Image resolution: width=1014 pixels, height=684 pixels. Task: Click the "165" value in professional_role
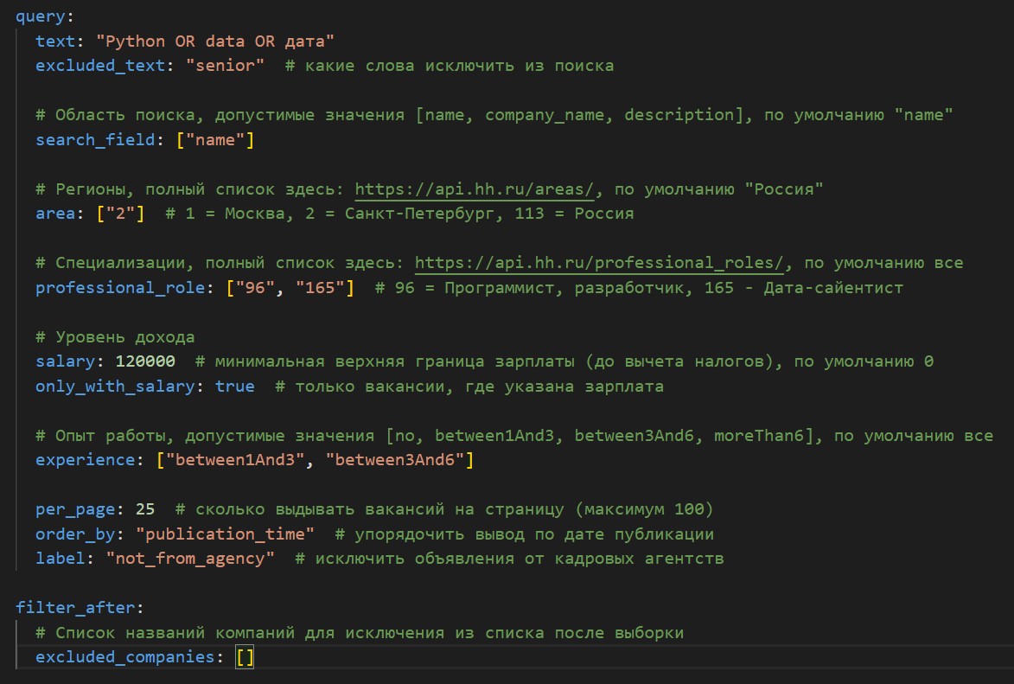(320, 287)
